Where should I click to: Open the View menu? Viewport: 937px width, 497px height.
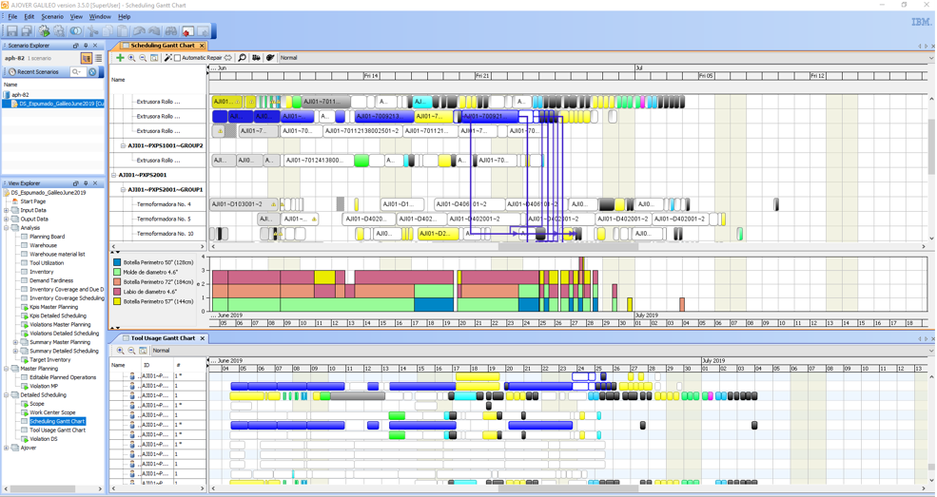click(76, 17)
